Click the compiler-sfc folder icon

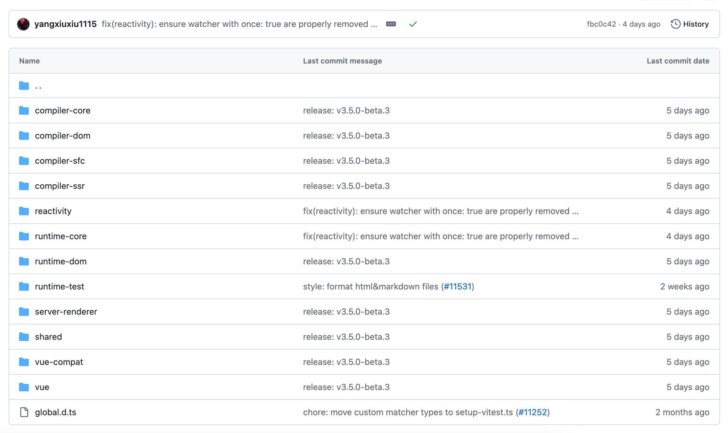coord(24,161)
